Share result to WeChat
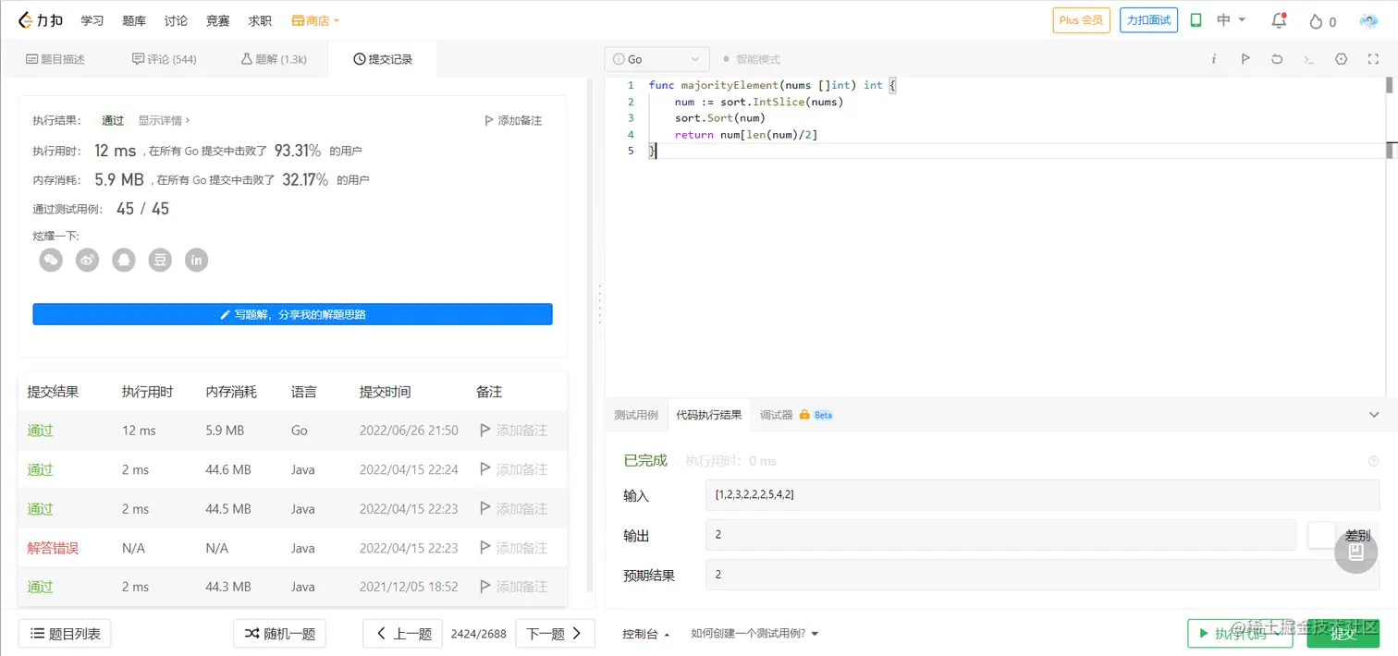 pyautogui.click(x=51, y=261)
